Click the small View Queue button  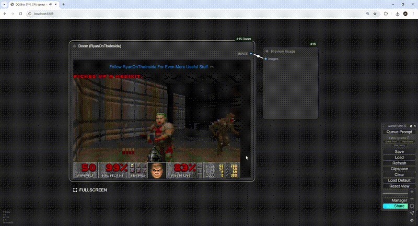point(408,141)
